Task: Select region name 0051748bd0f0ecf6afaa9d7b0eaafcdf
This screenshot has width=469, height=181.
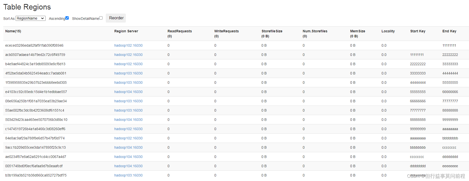Action: coord(34,166)
